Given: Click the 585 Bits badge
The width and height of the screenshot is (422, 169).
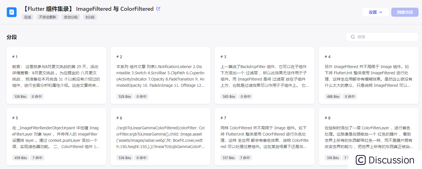Looking at the screenshot, I should 229,97.
